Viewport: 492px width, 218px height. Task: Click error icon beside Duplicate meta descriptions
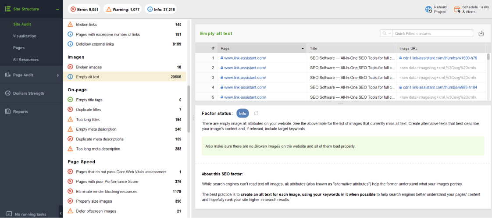tap(70, 139)
